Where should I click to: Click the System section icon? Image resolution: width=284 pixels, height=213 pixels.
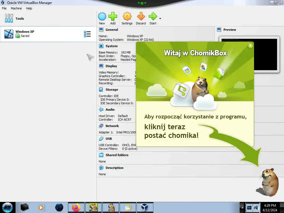click(x=101, y=46)
